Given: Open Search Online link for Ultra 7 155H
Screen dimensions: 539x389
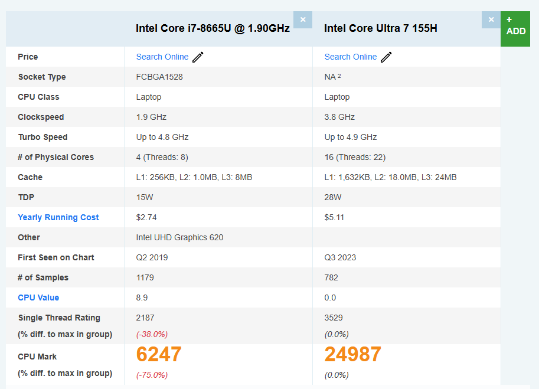Looking at the screenshot, I should pyautogui.click(x=351, y=57).
